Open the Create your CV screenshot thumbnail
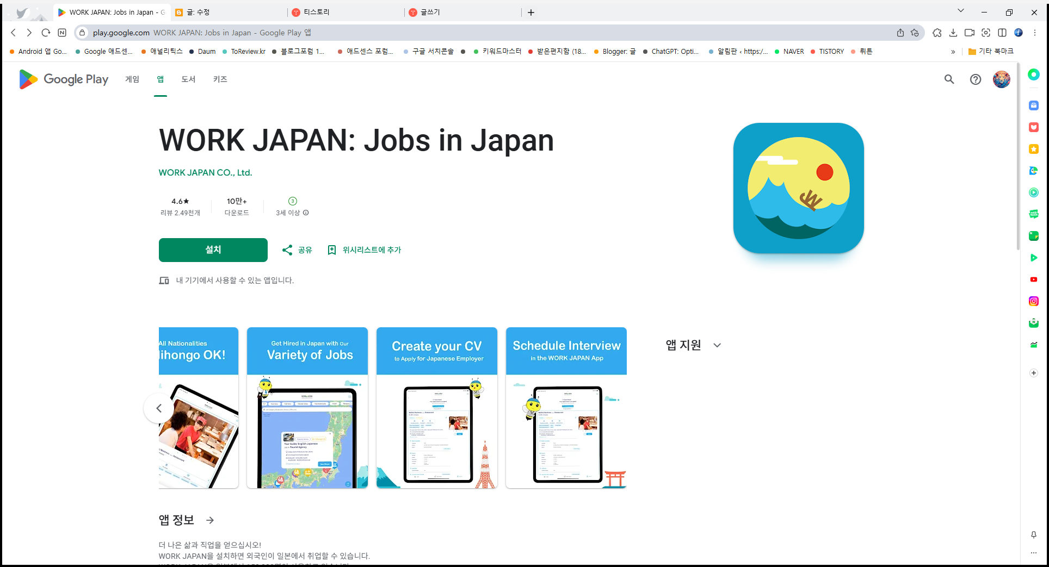Screen dimensions: 1049x567 coord(436,408)
